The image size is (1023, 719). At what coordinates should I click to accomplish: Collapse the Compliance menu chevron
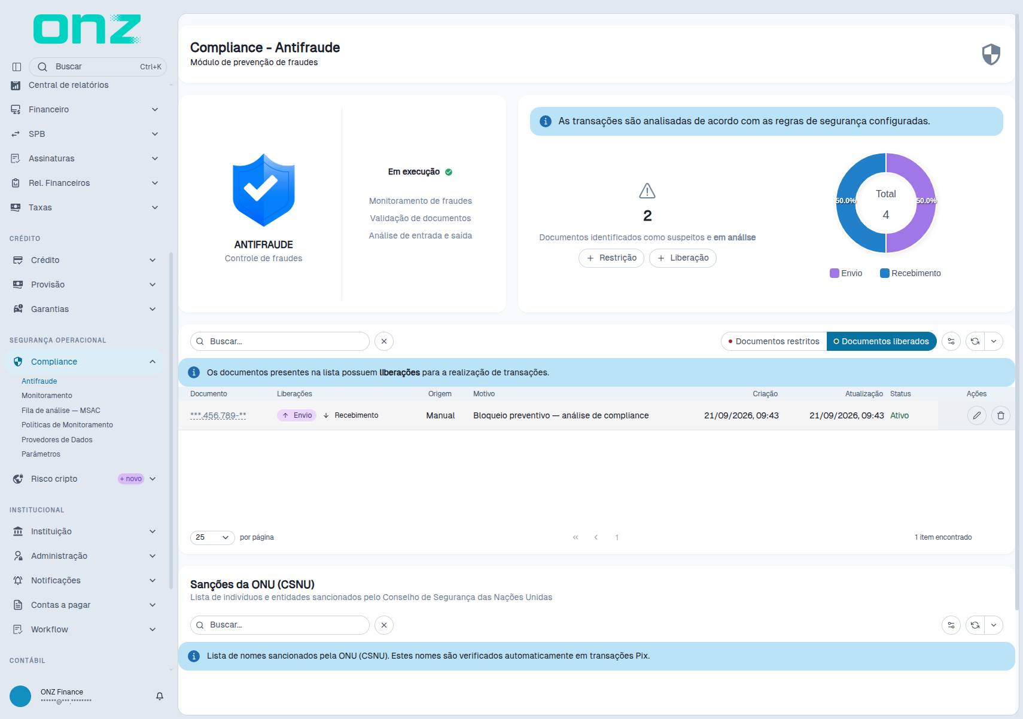click(153, 362)
